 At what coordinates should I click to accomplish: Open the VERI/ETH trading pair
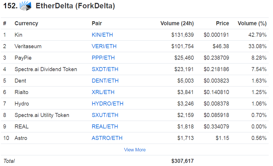click(104, 46)
